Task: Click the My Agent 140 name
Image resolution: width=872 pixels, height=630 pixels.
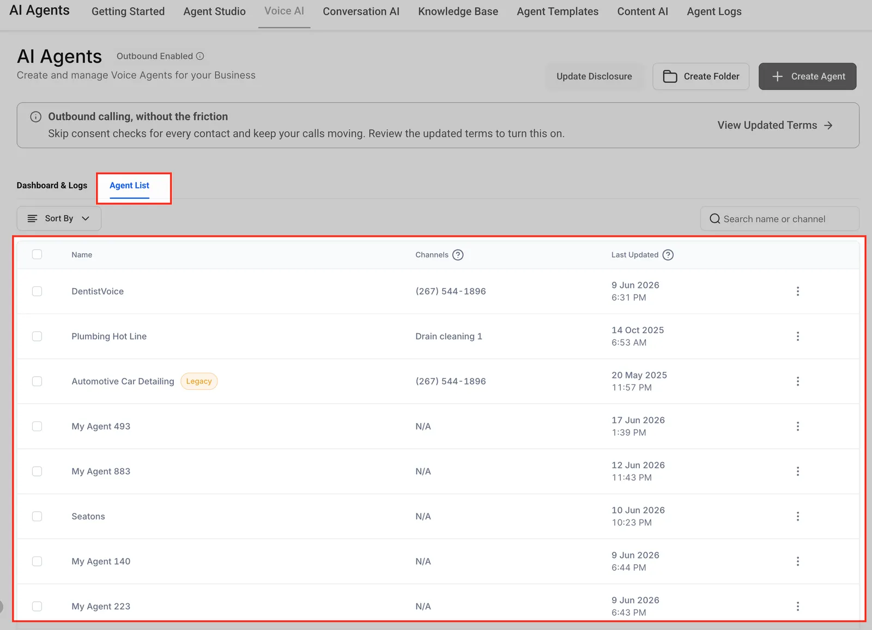Action: pyautogui.click(x=101, y=561)
